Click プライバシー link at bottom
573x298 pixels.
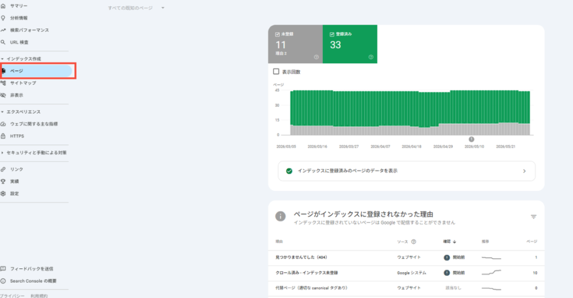(x=12, y=295)
